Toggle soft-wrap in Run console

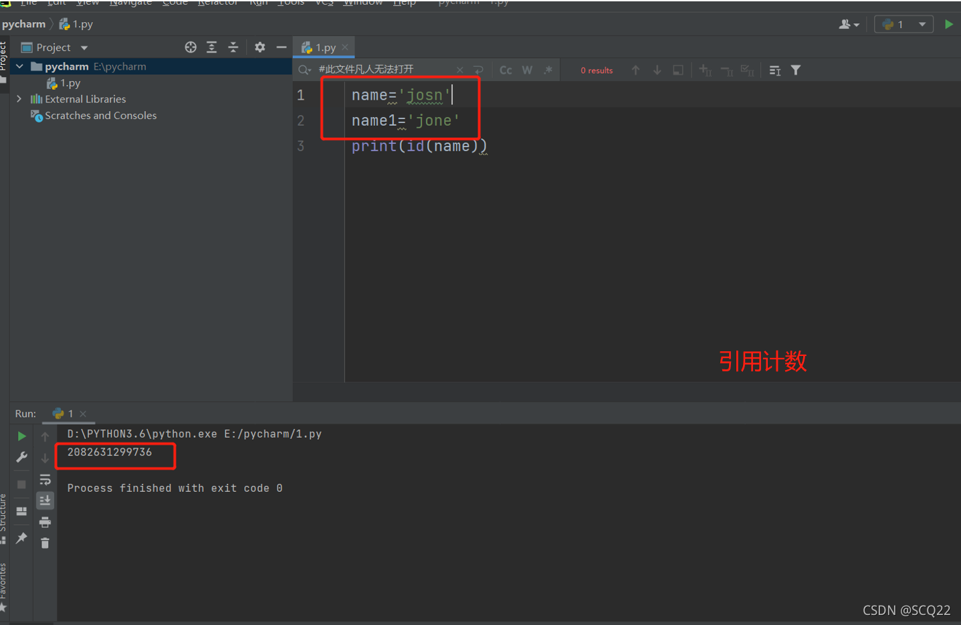[45, 479]
